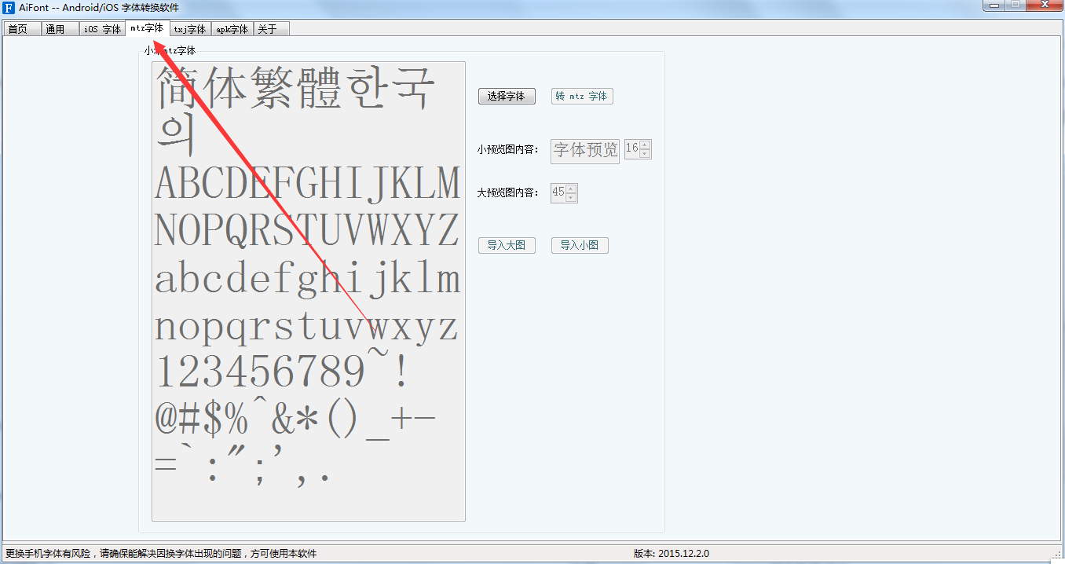Focus the 字体预览 small preview text field
Viewport: 1065px width, 564px height.
point(585,151)
